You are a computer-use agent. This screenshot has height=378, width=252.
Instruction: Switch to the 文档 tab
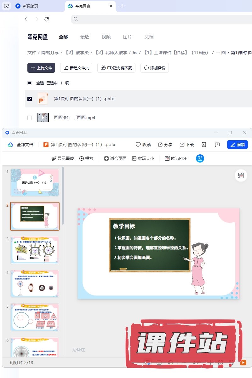click(149, 37)
